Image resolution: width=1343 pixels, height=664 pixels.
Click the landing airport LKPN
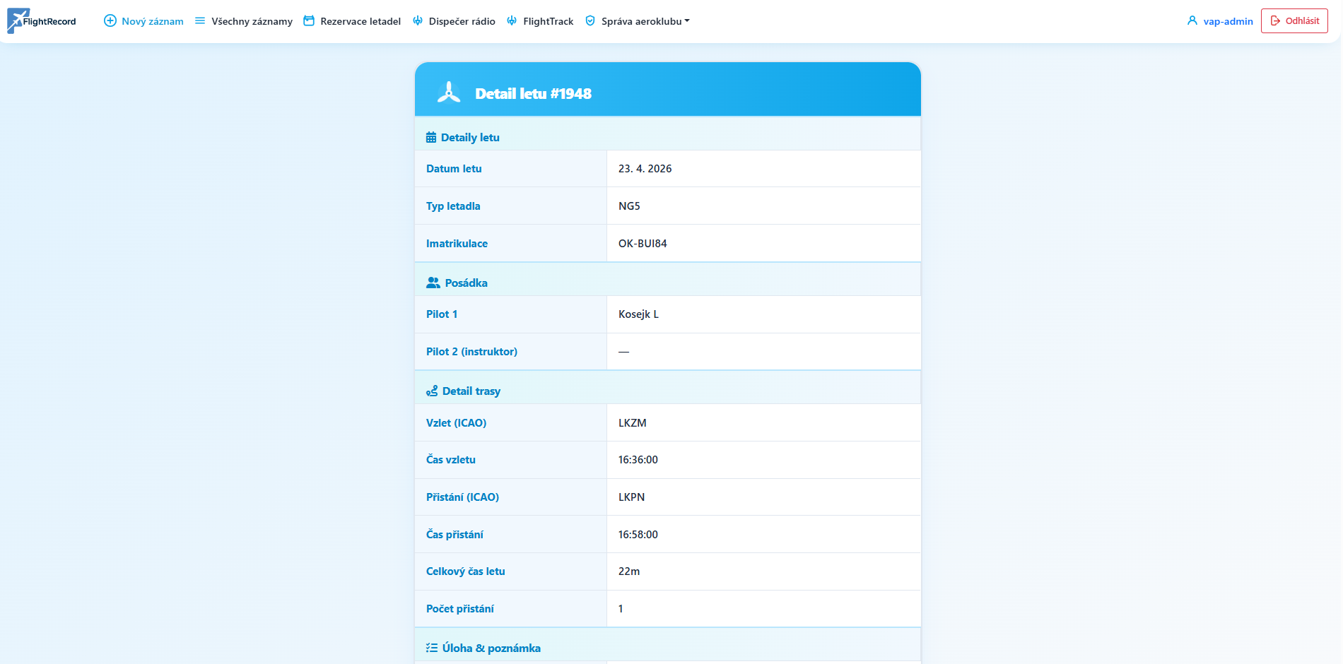[x=631, y=497]
